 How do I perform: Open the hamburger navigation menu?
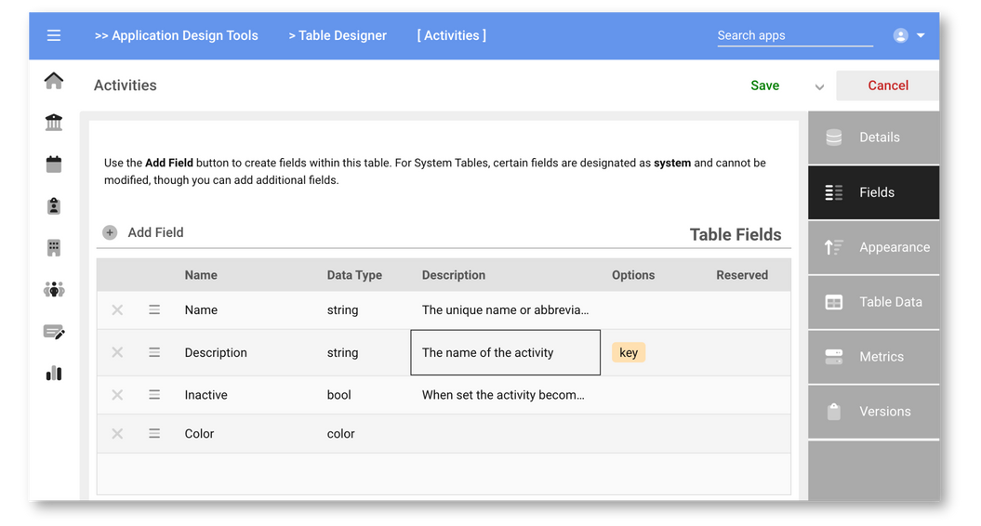(54, 35)
